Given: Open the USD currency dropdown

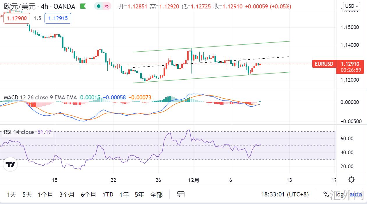Looking at the screenshot, I should point(352,6).
